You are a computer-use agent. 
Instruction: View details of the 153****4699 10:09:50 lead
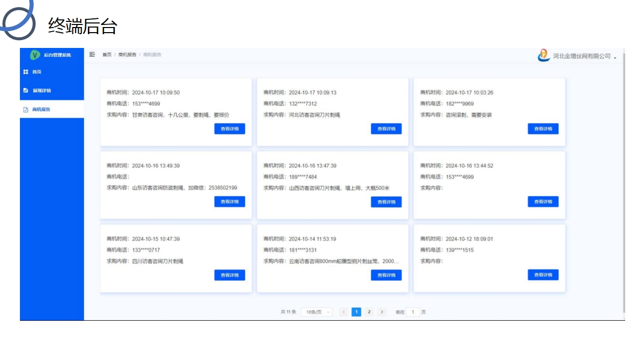click(x=229, y=129)
